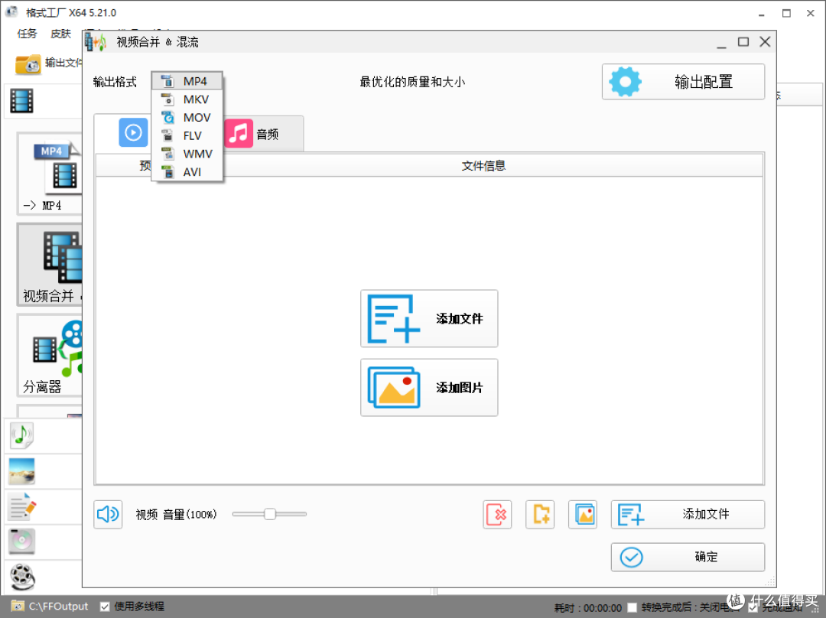Expand the picture category icon
This screenshot has height=618, width=826.
click(x=21, y=471)
